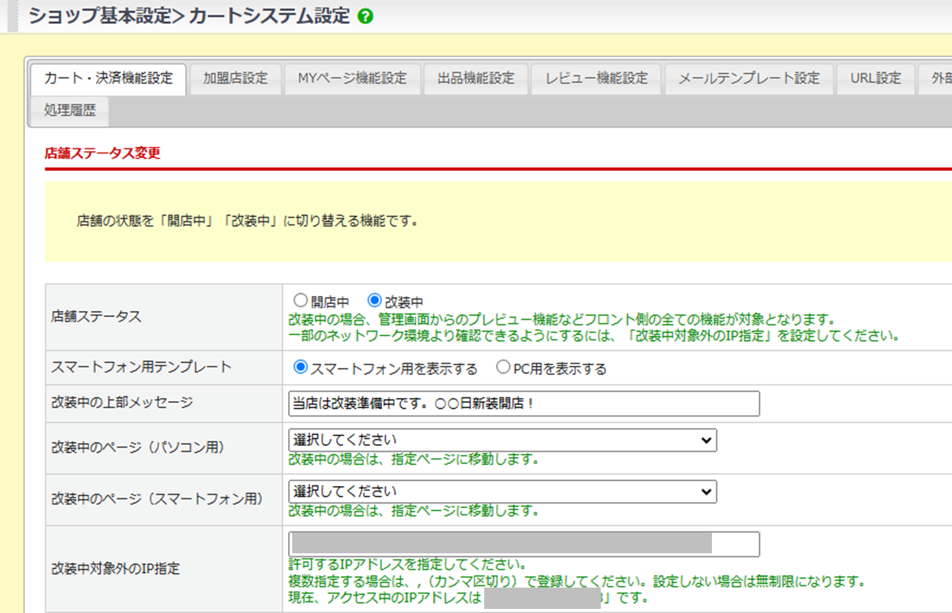Open the メールテンプレート設定 tab
Image resolution: width=952 pixels, height=613 pixels.
tap(748, 78)
